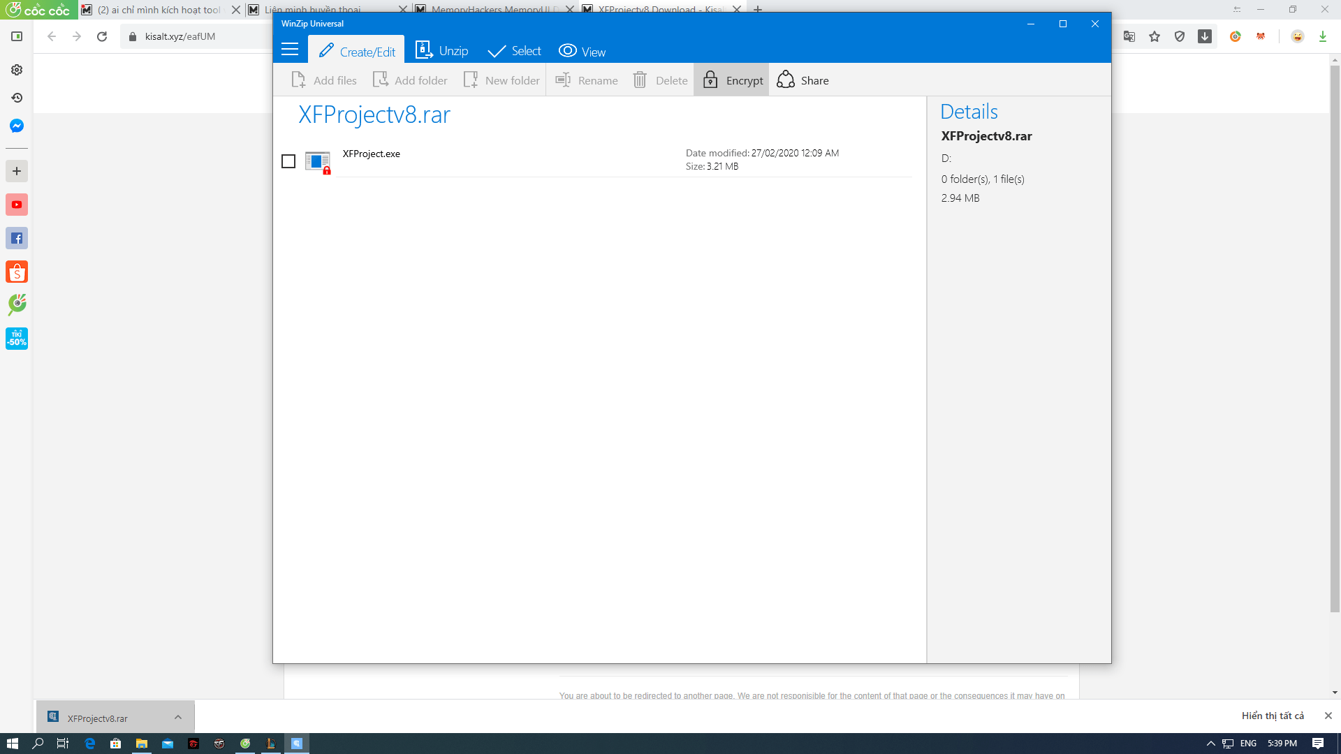Open File Explorer from the taskbar
Screen dimensions: 1341x754
coord(141,744)
